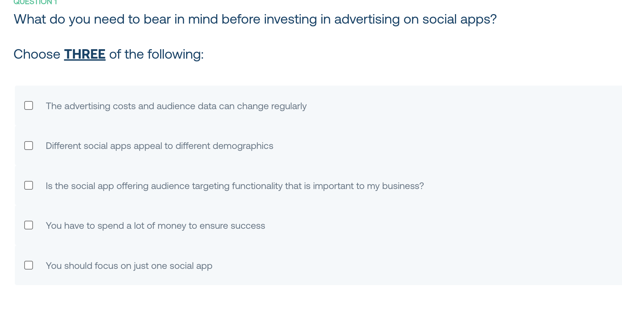Select 'You have to spend a lot' answer text
The image size is (622, 312).
coord(155,226)
